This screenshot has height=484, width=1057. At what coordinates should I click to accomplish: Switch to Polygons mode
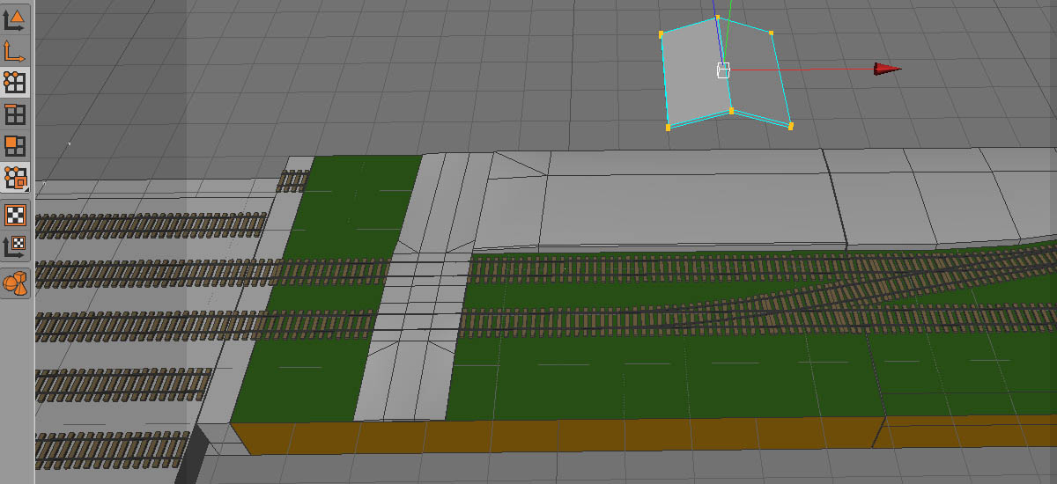[15, 145]
